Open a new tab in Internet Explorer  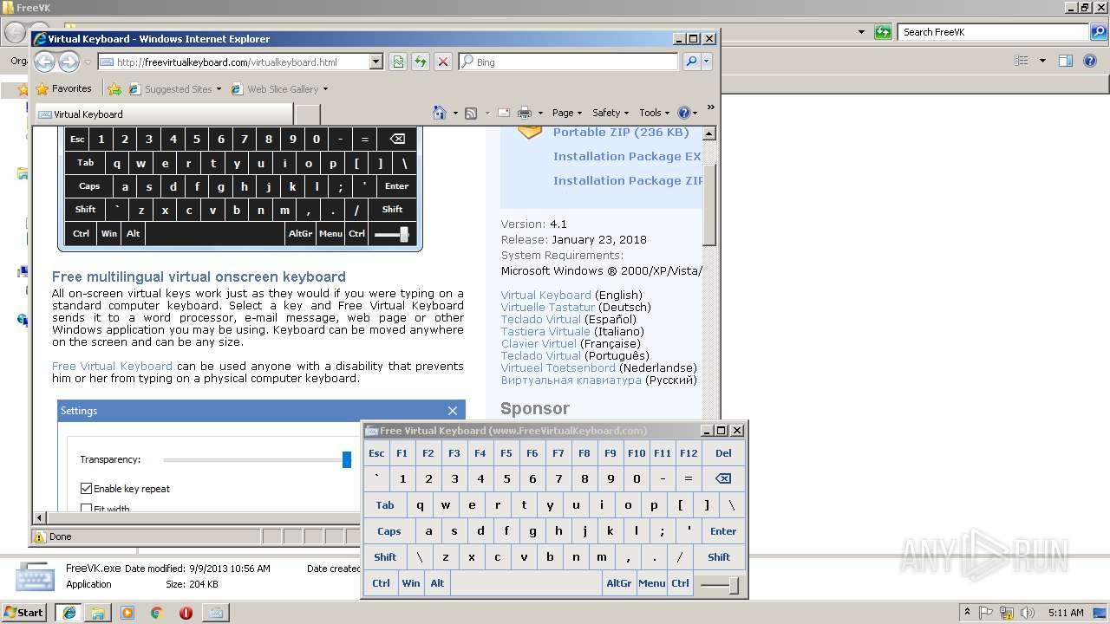click(307, 114)
